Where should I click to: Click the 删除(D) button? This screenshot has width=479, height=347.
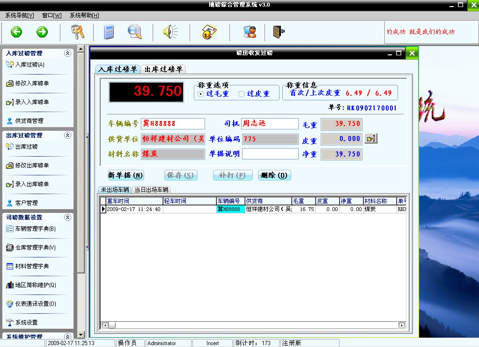pos(274,175)
